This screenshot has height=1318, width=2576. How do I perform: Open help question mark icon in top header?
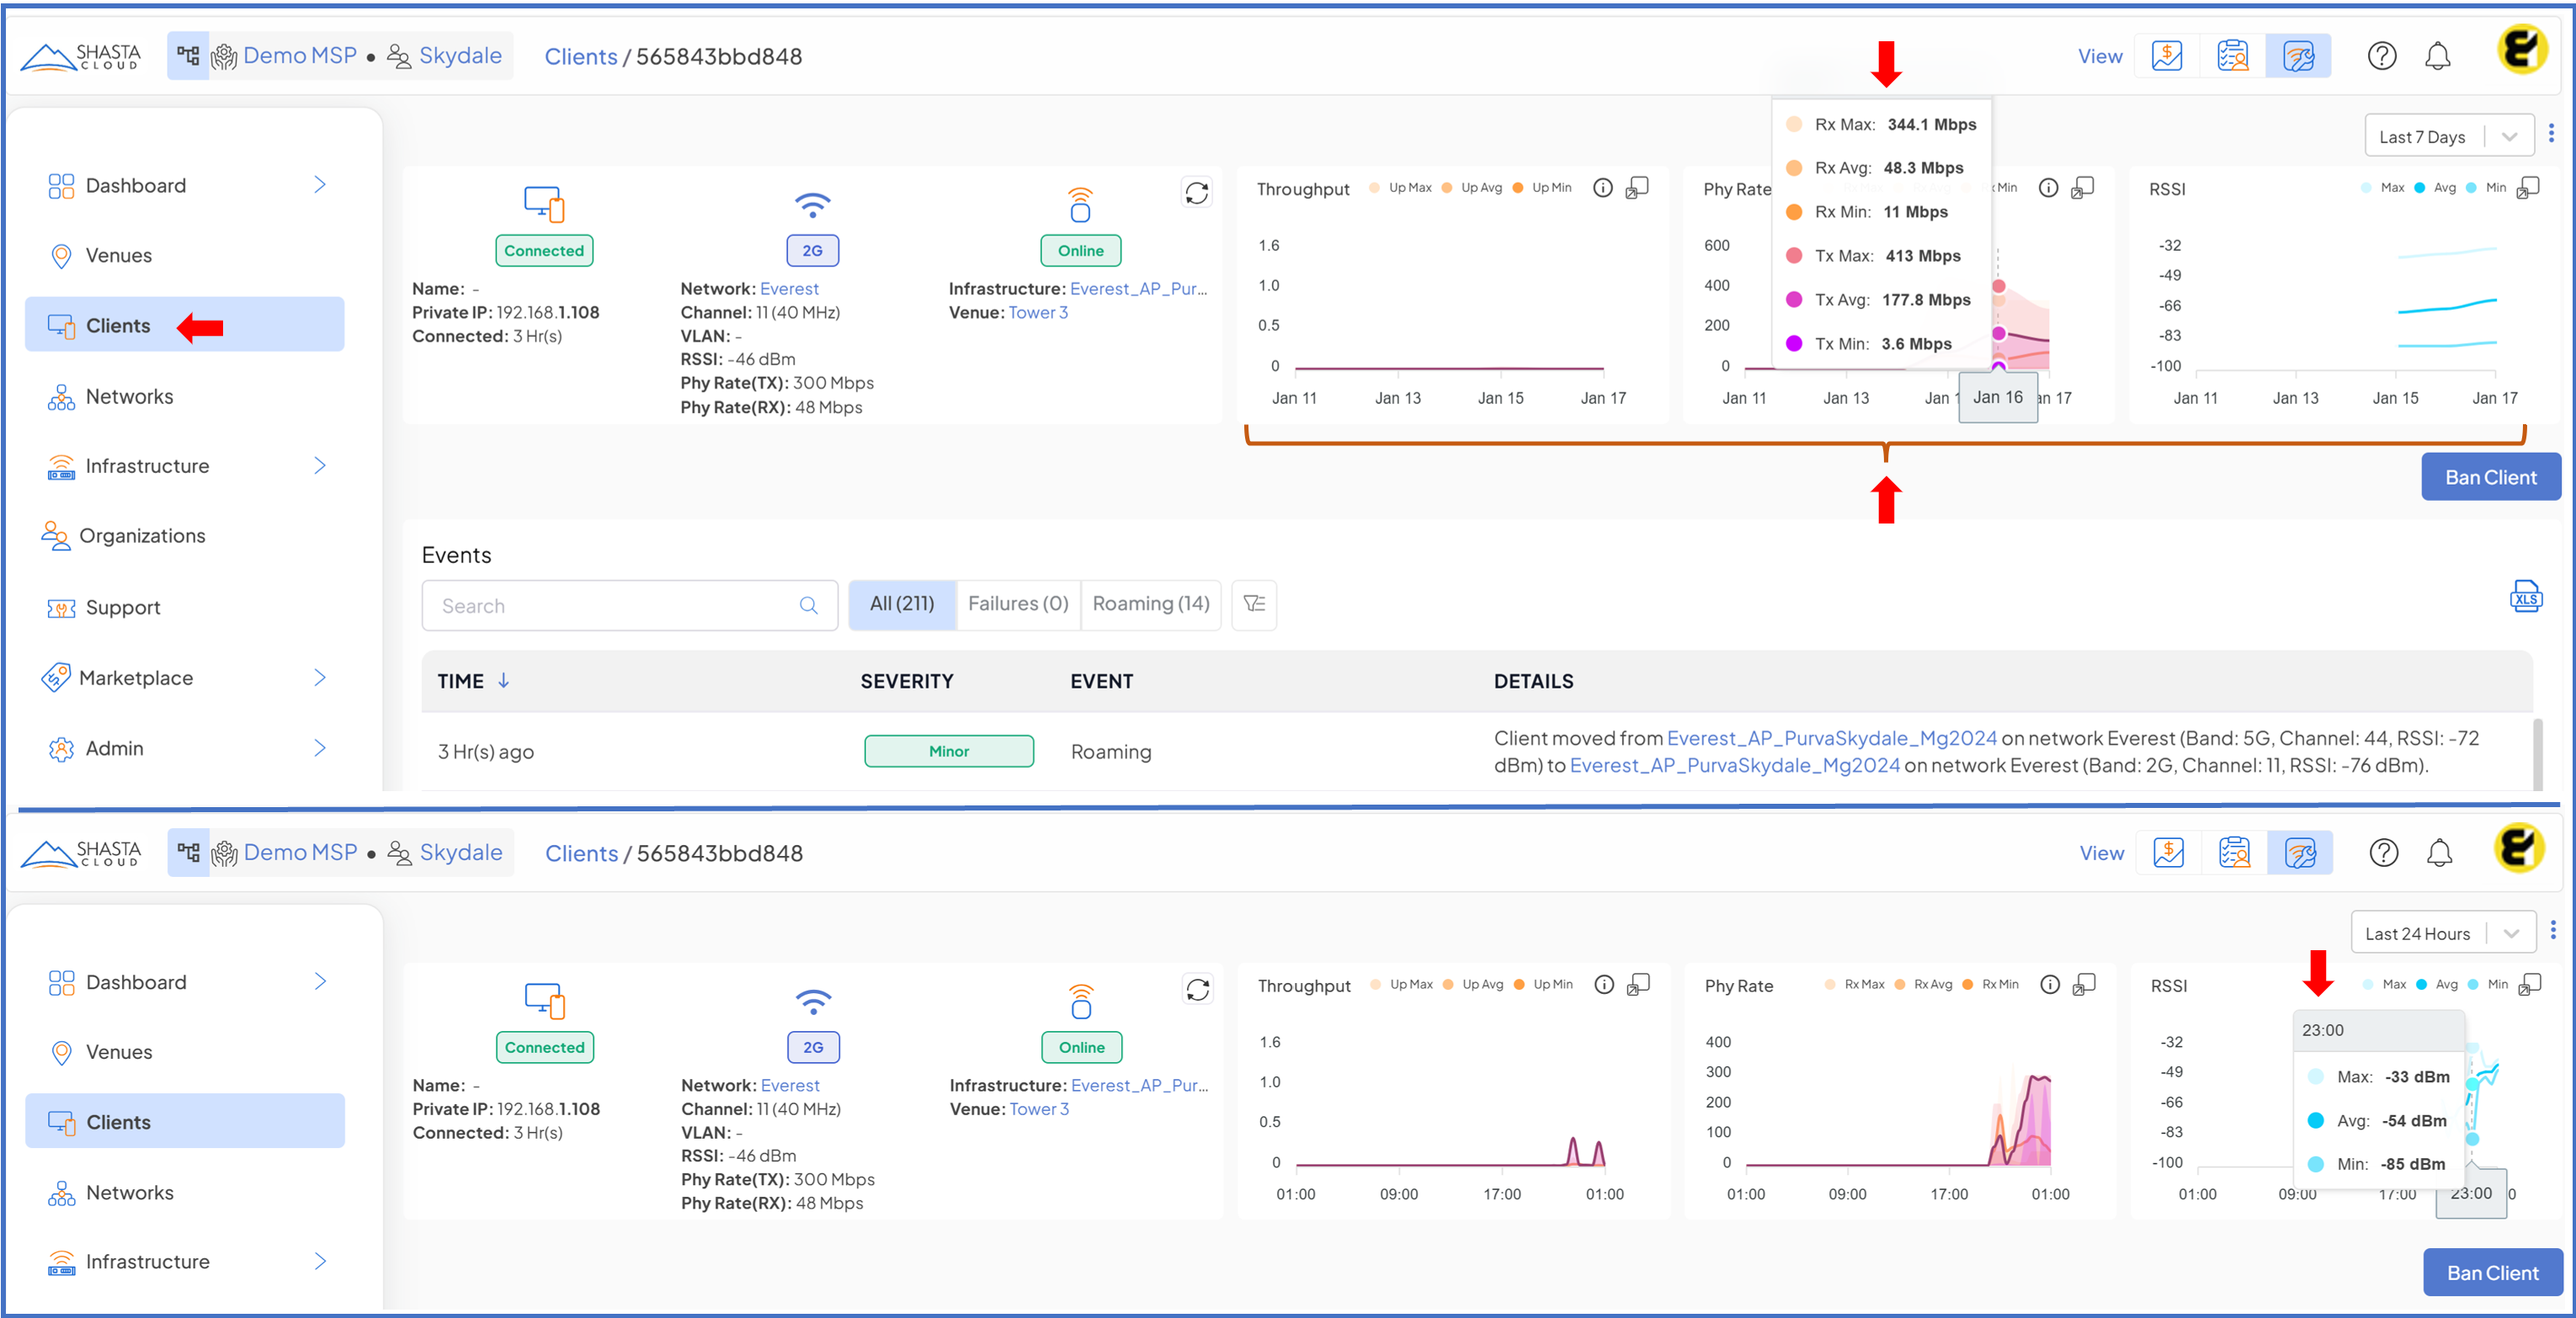[2381, 57]
